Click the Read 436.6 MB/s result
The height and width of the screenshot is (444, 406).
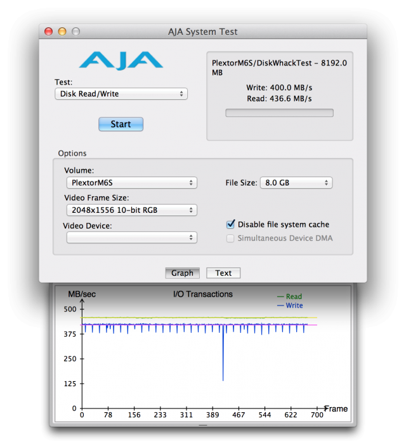[279, 98]
